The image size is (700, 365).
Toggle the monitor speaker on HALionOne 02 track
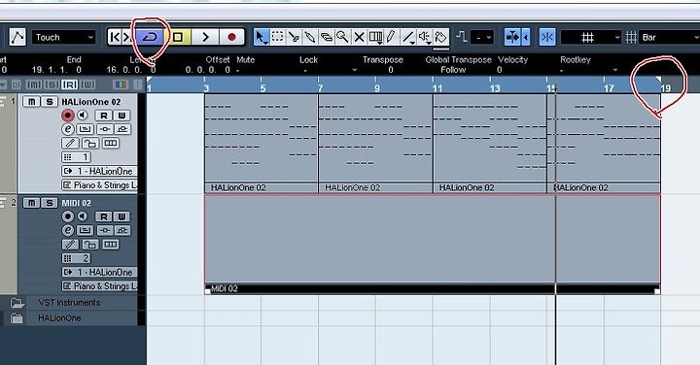coord(83,116)
